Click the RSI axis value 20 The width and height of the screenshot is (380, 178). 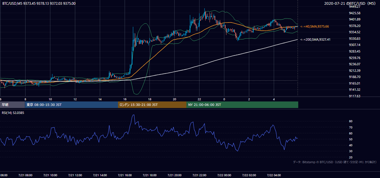point(351,157)
